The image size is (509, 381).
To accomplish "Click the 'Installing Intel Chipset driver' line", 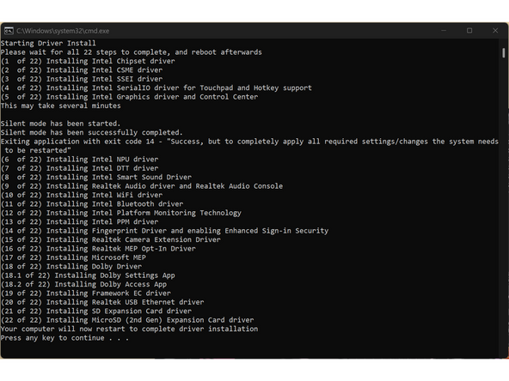I will coord(88,61).
